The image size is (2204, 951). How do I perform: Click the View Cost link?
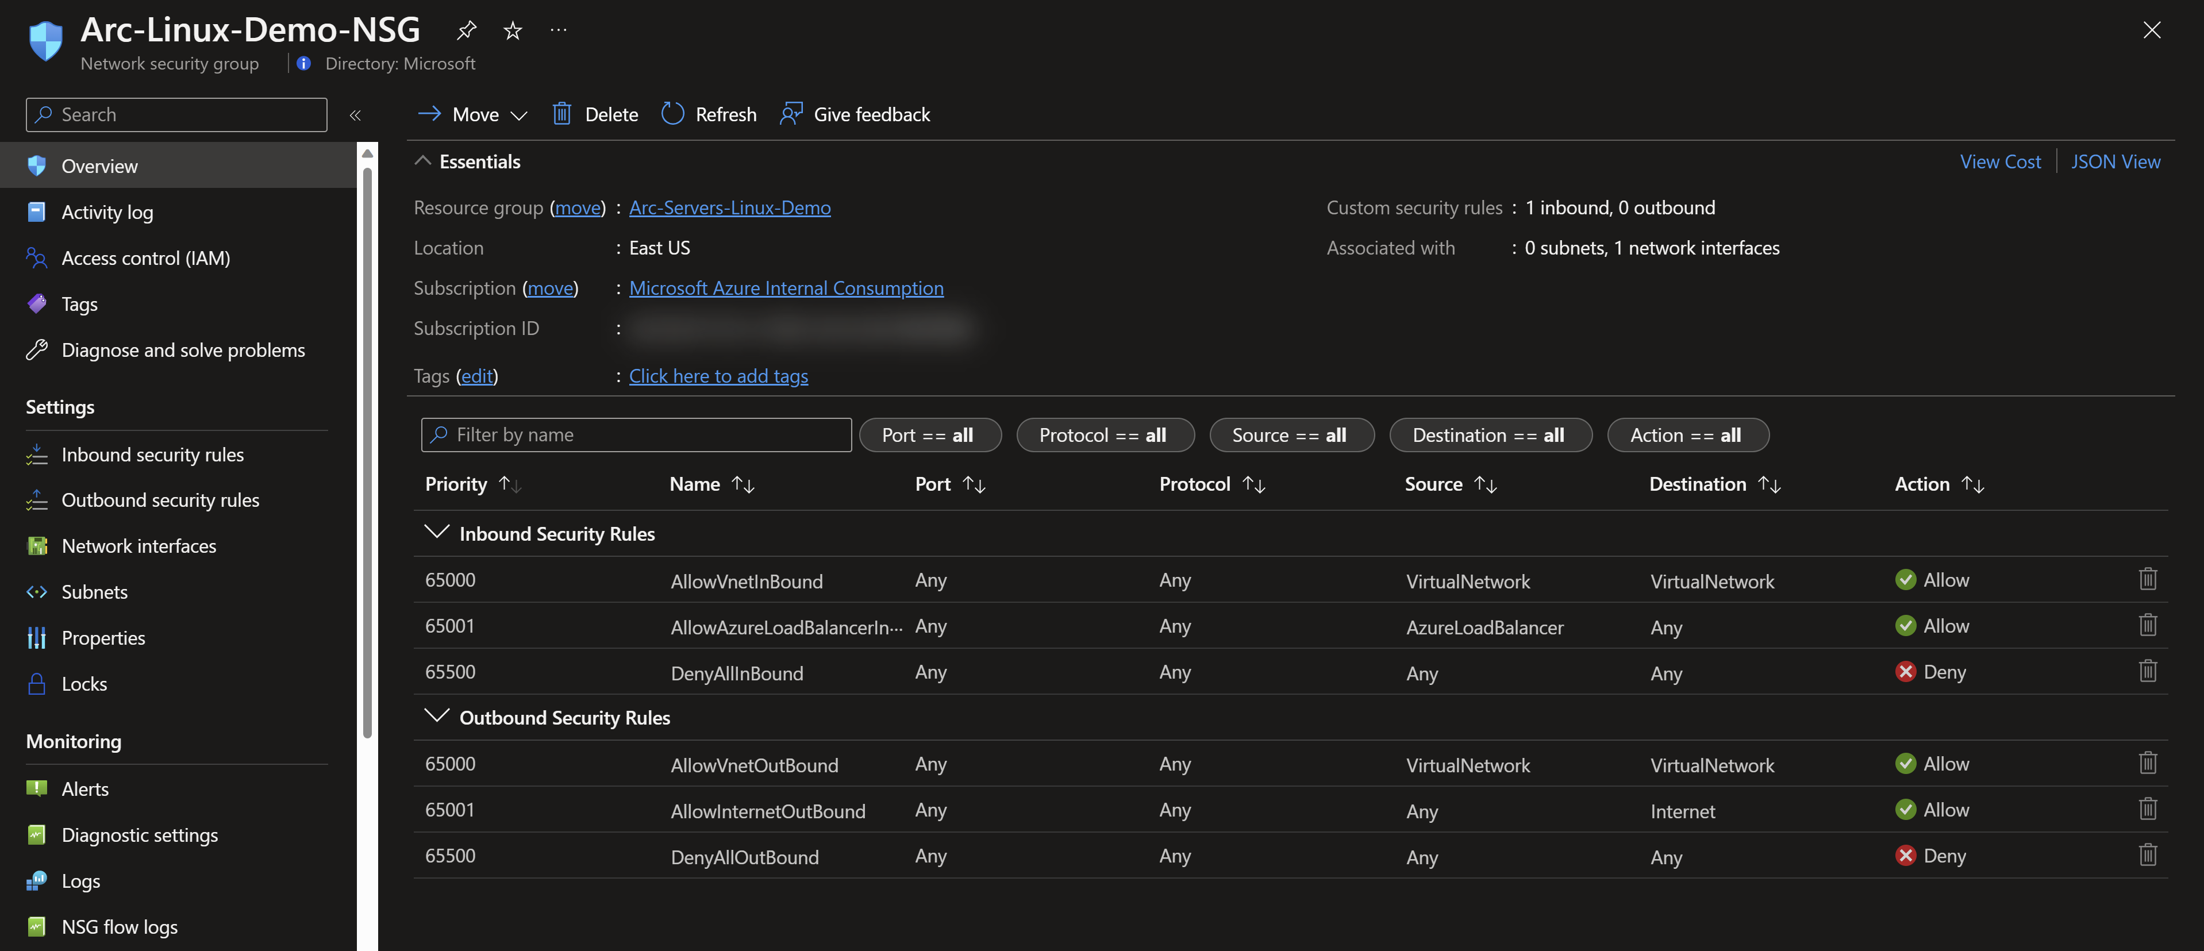[1999, 161]
